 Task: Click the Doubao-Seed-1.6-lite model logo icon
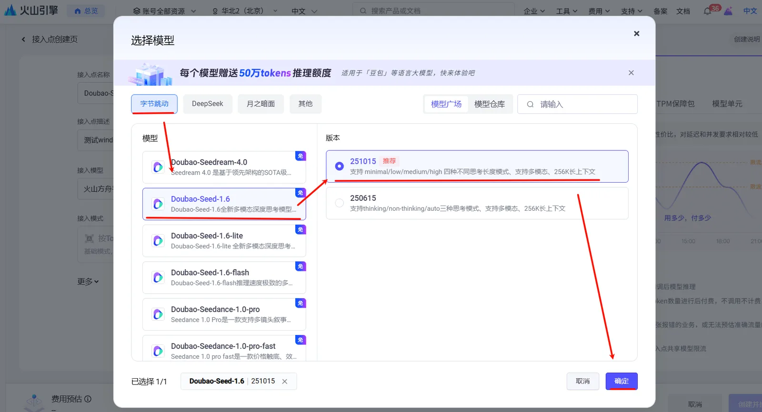tap(158, 241)
